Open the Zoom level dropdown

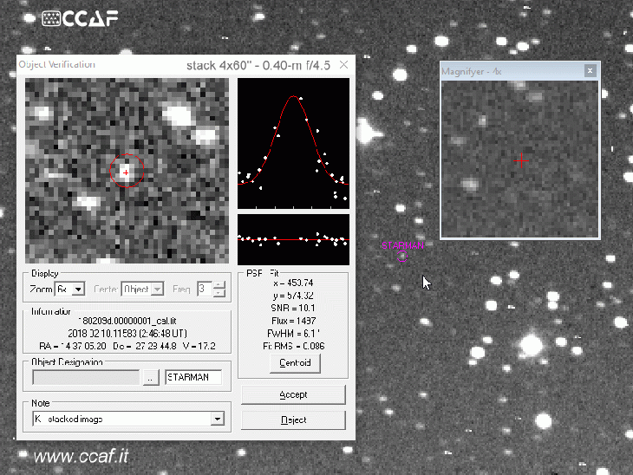coord(78,289)
